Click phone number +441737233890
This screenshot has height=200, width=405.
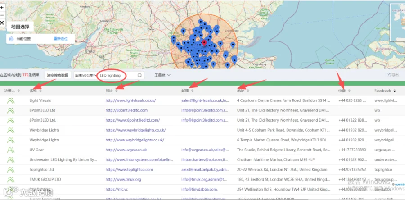(352, 150)
